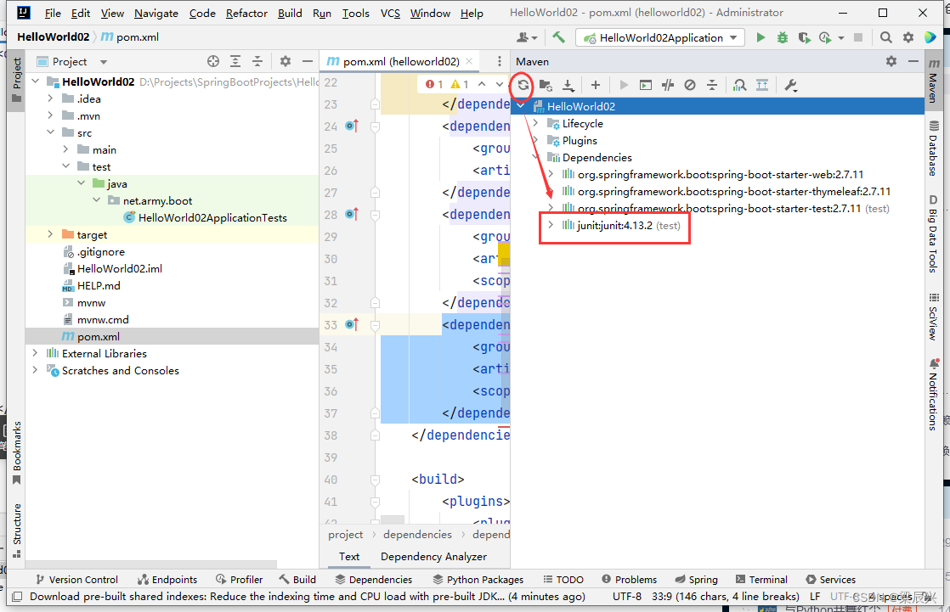The height and width of the screenshot is (612, 950).
Task: Expand the main folder
Action: (x=66, y=149)
